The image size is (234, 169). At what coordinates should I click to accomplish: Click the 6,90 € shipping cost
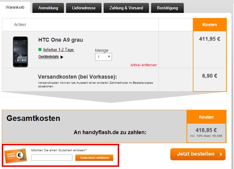pyautogui.click(x=210, y=76)
